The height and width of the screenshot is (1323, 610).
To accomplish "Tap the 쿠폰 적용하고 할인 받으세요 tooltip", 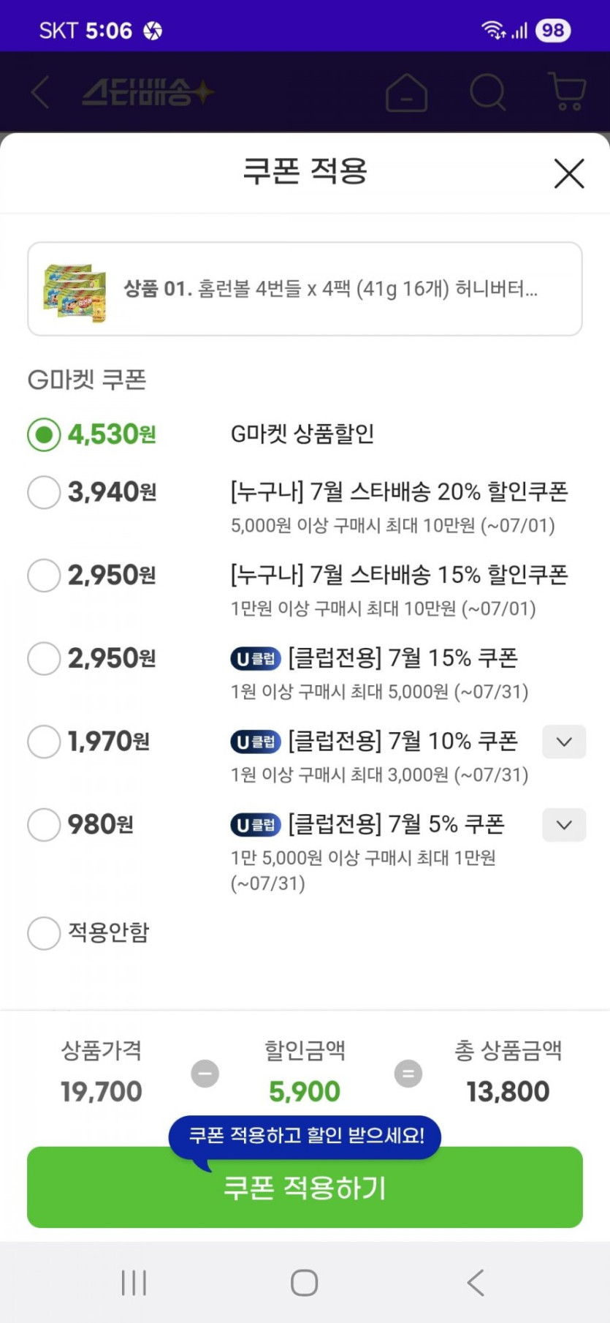I will [305, 1135].
